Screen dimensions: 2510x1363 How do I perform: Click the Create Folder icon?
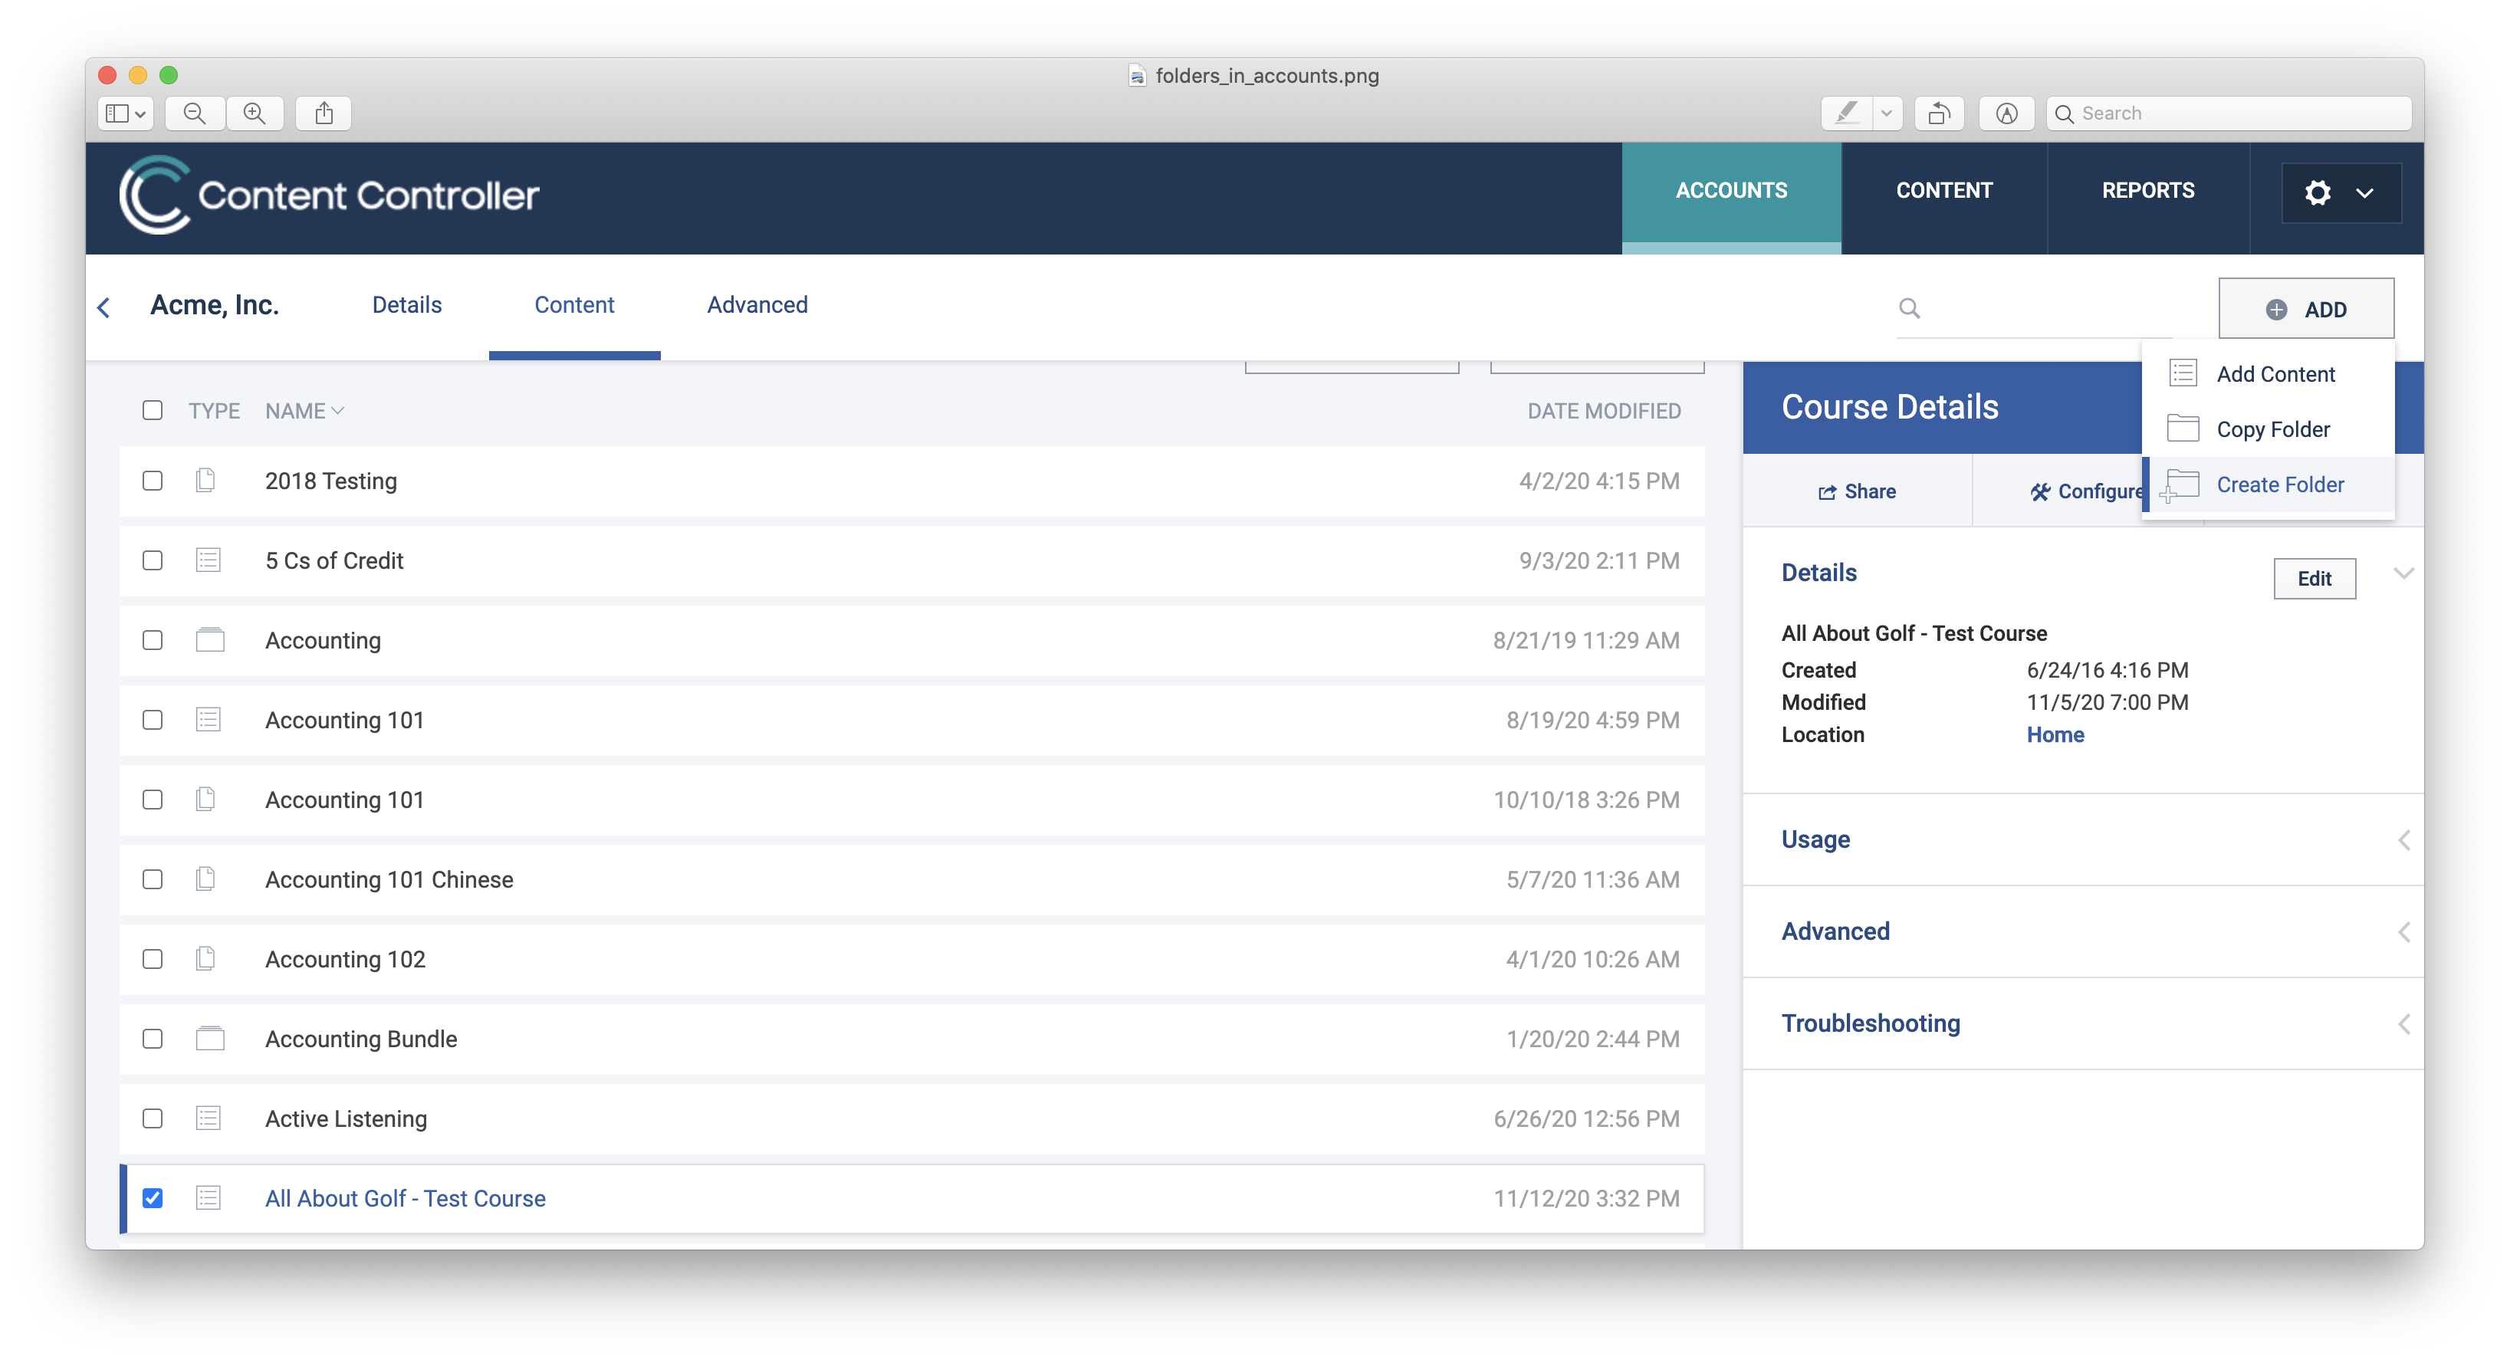click(x=2180, y=484)
